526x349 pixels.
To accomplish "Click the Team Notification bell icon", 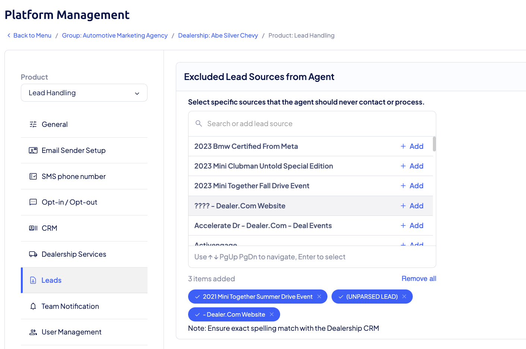I will pos(33,306).
